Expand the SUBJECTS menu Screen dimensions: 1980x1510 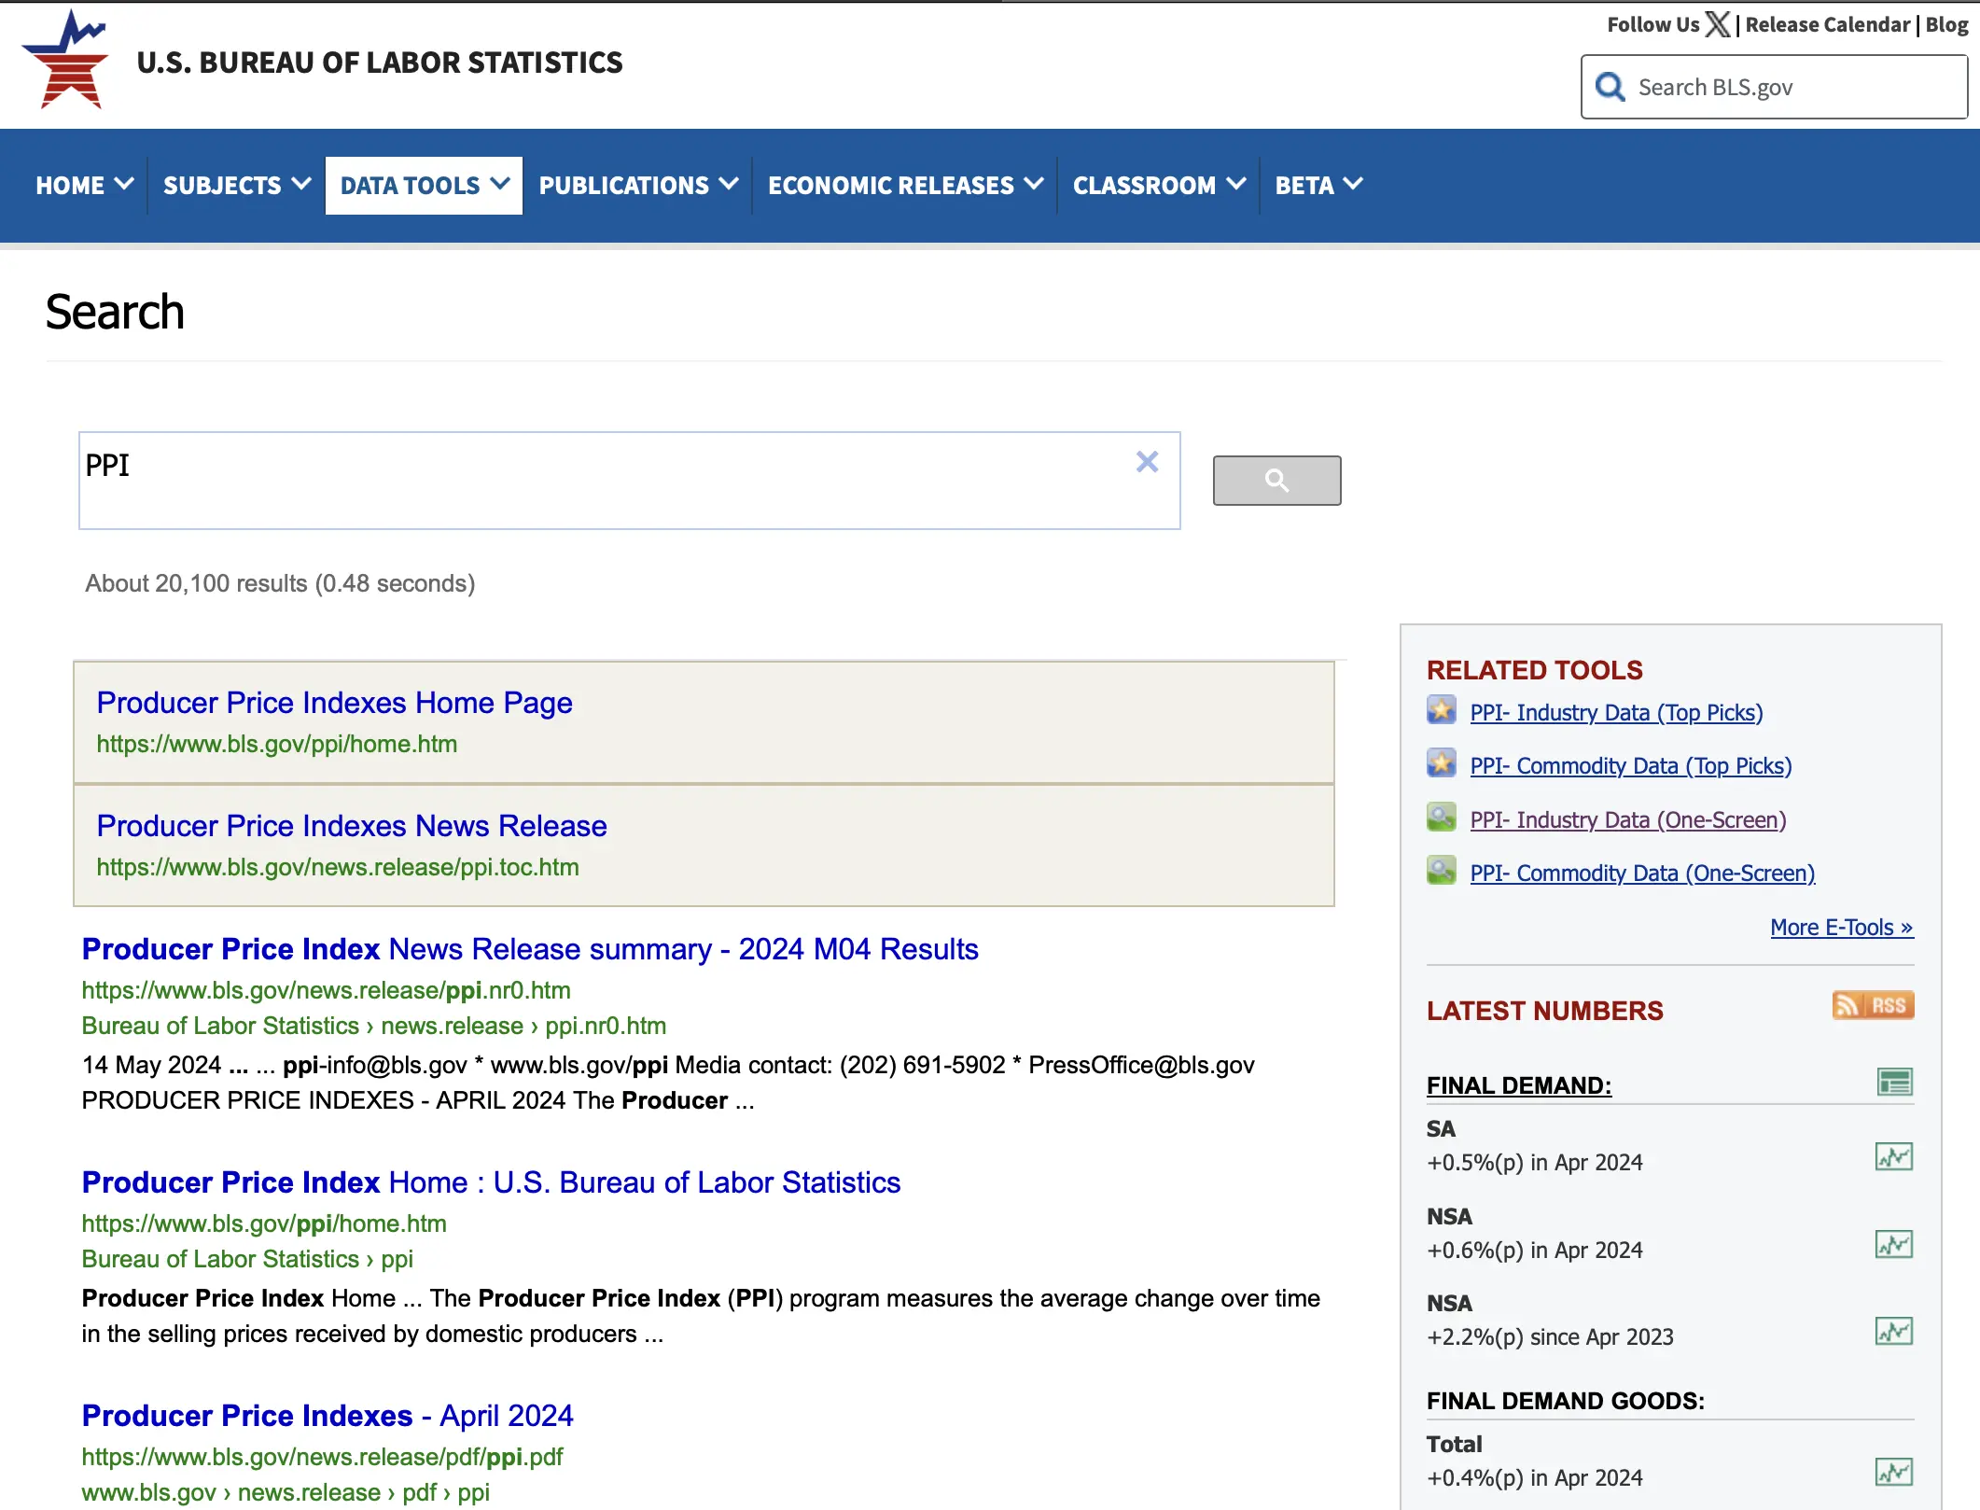click(x=237, y=186)
